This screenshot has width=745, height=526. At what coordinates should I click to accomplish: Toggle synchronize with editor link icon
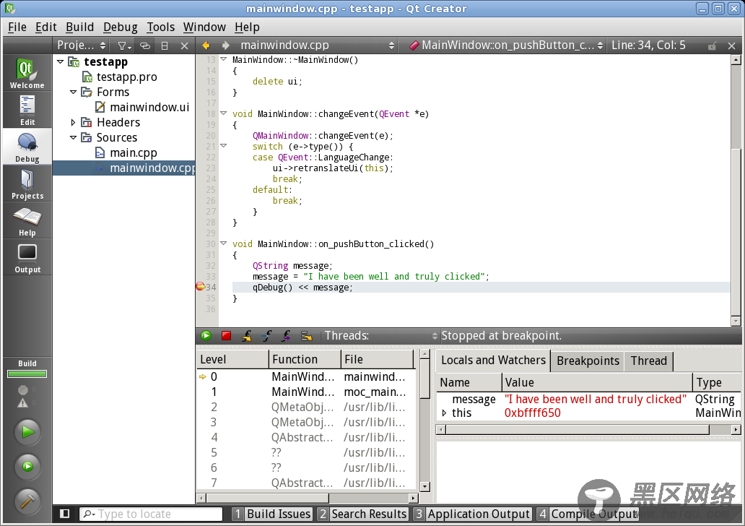click(x=145, y=46)
